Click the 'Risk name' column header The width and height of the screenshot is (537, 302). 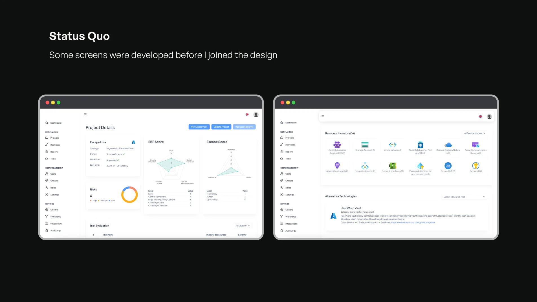point(108,235)
